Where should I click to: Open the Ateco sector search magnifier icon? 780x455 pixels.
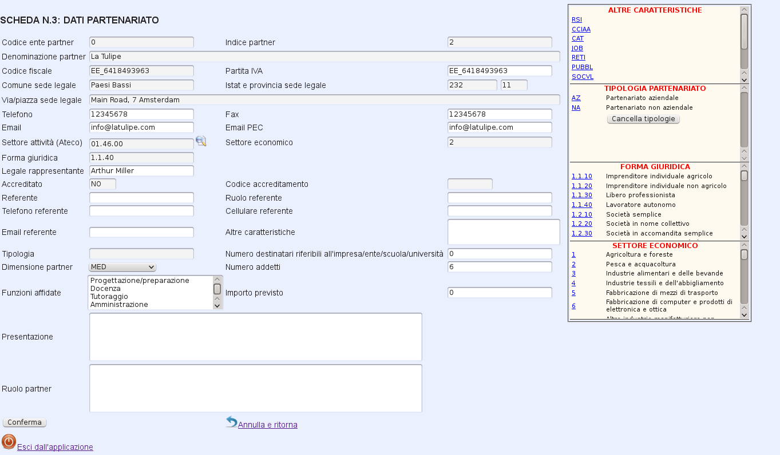[x=201, y=141]
